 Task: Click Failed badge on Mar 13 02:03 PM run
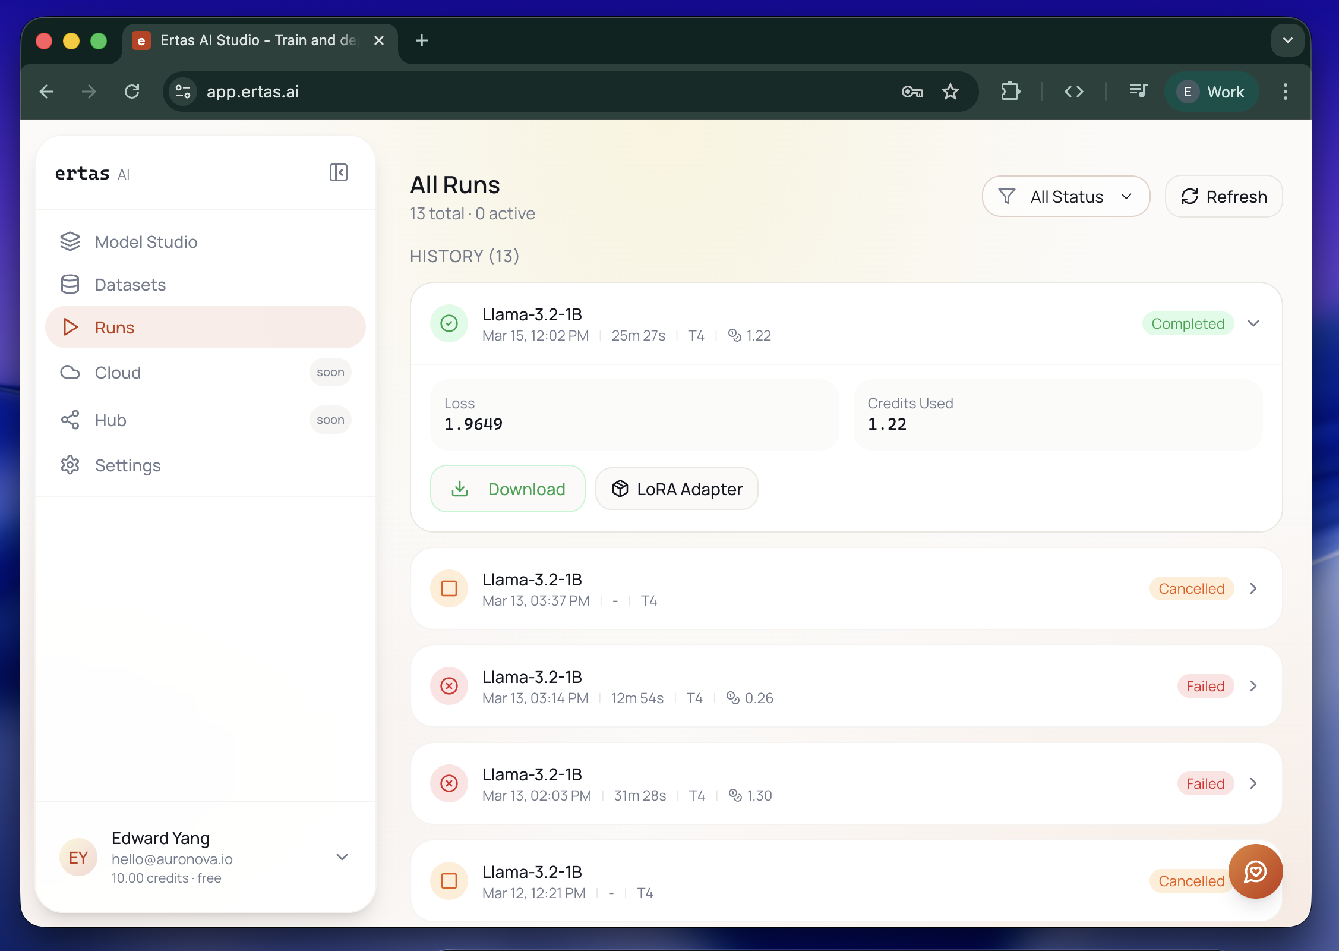(x=1205, y=783)
